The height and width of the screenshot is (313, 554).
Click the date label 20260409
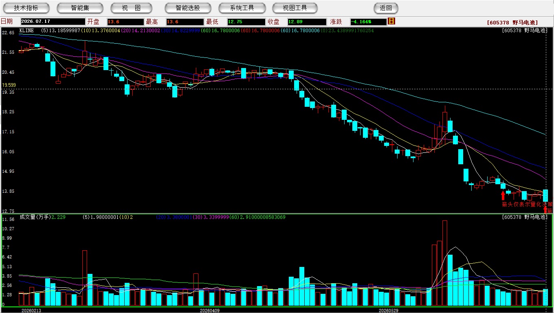click(209, 310)
